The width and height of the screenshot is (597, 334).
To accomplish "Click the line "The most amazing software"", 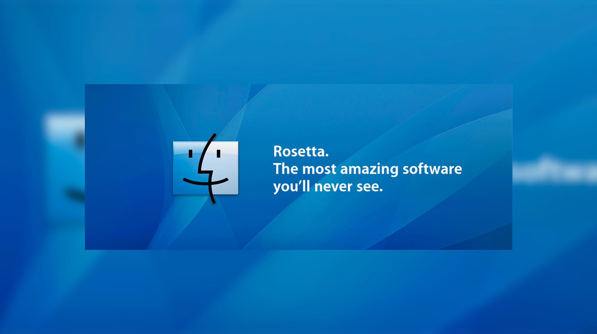I will (367, 169).
